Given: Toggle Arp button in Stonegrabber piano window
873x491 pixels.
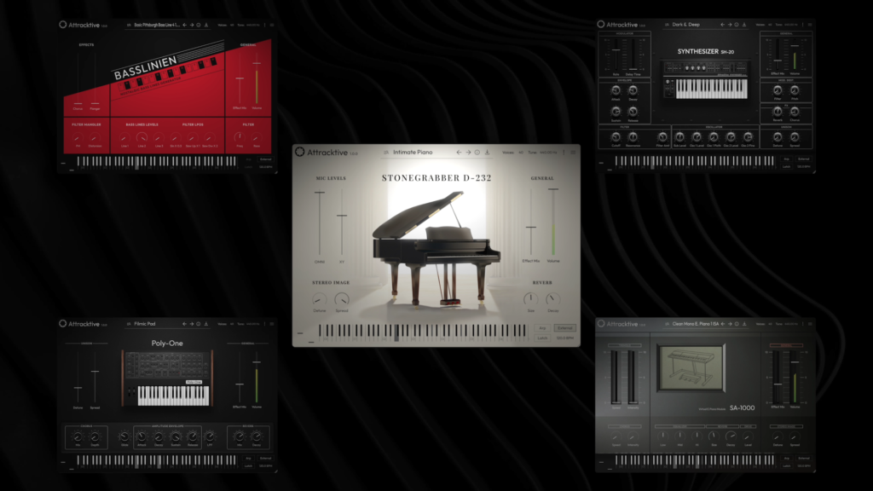Looking at the screenshot, I should pyautogui.click(x=542, y=328).
